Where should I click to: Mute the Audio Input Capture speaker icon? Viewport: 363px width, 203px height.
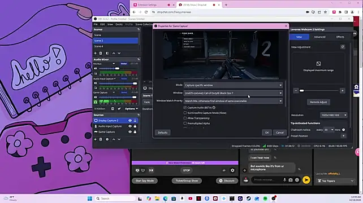point(96,83)
